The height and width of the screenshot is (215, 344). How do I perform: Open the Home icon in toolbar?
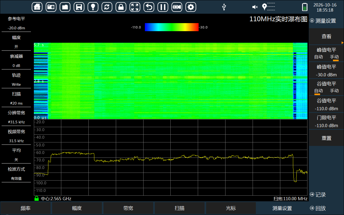37,7
